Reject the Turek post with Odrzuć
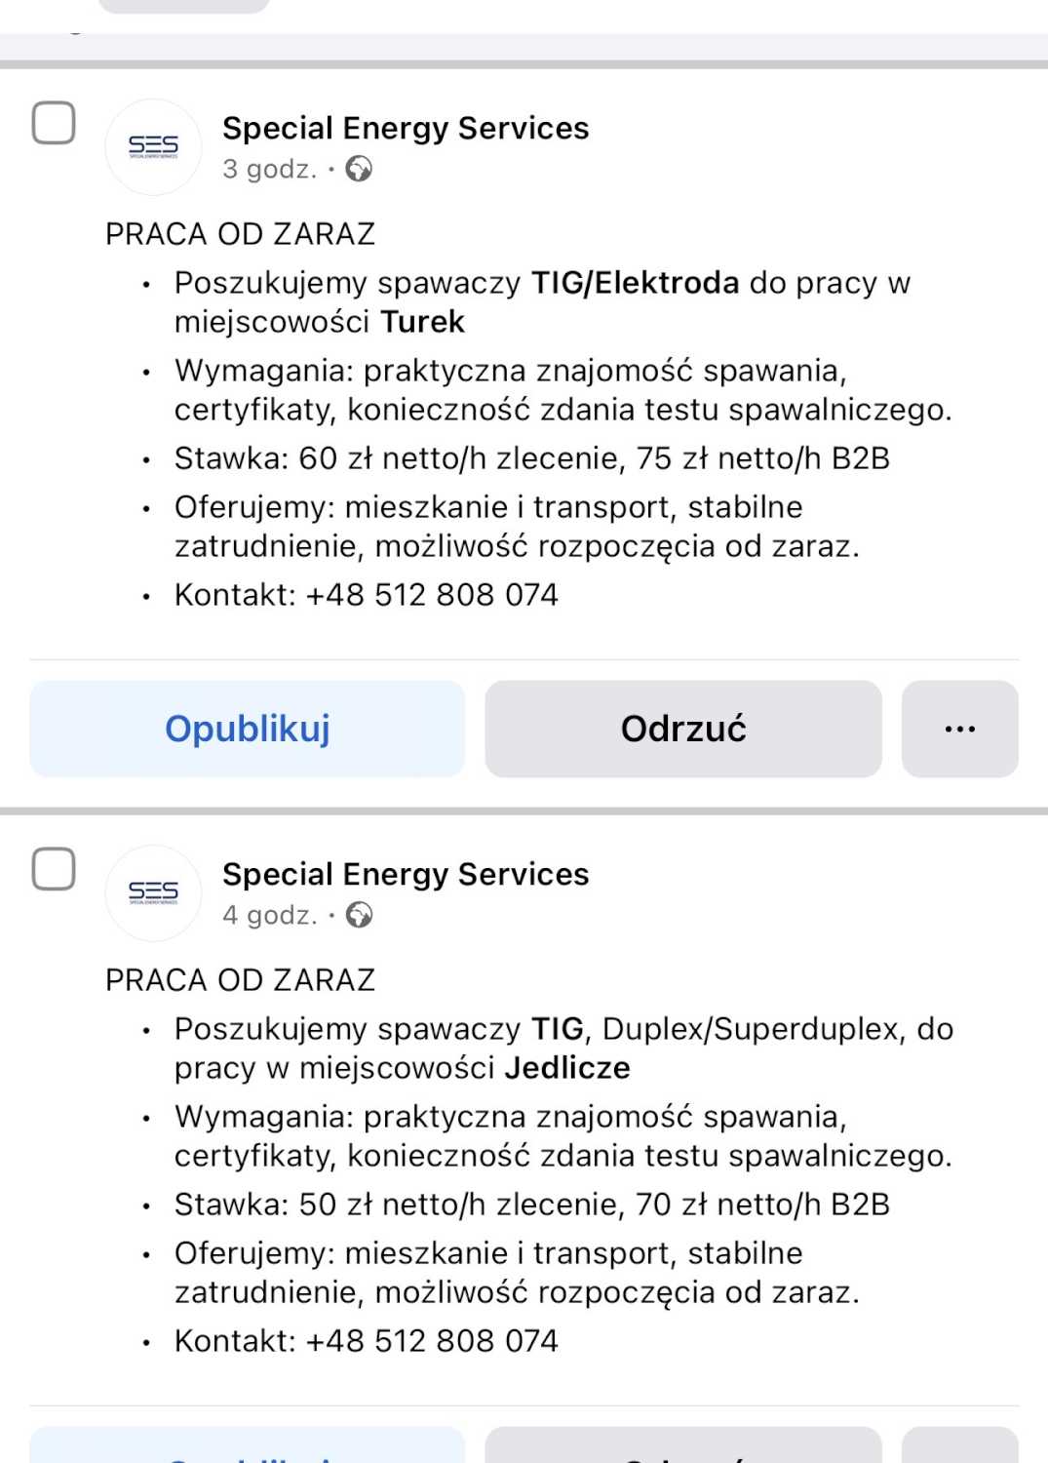Screen dimensions: 1048x1463 [682, 729]
